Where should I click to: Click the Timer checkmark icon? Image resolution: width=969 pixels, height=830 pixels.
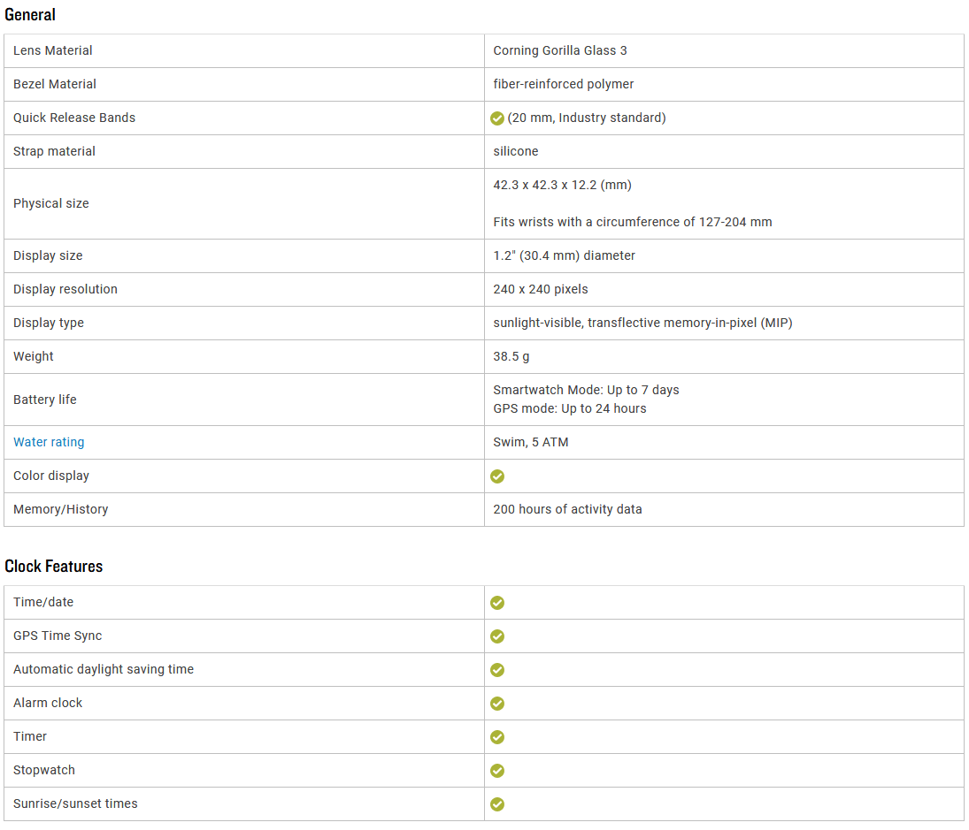497,737
